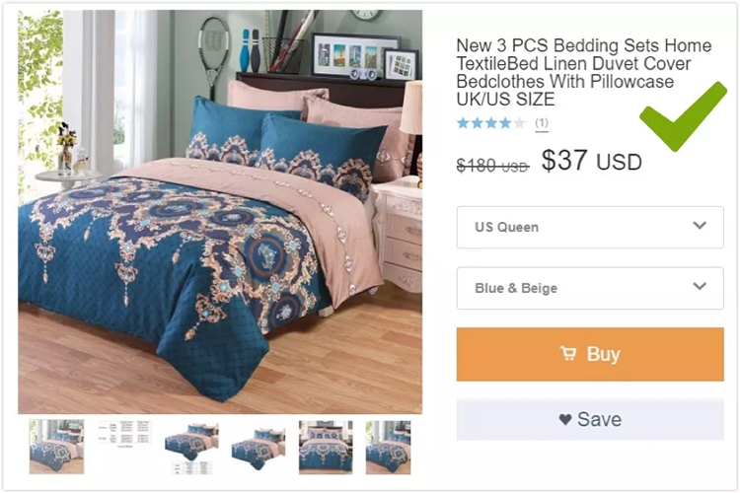
Task: Click the shopping cart icon on Buy
Action: [568, 353]
